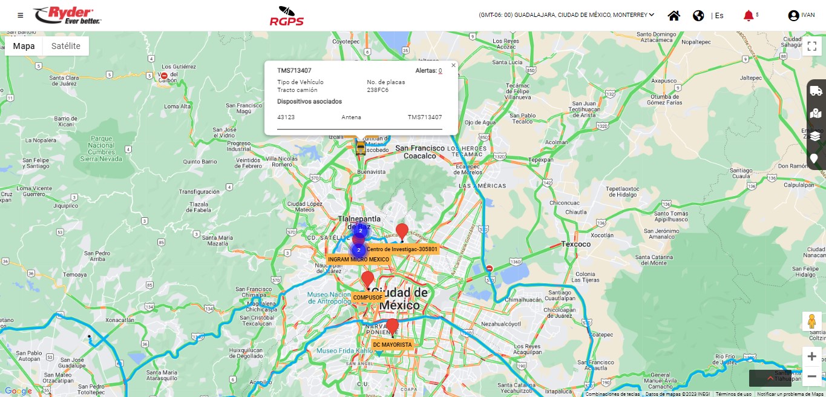Zoom in on the map
Viewport: 826px width, 397px height.
pyautogui.click(x=811, y=356)
